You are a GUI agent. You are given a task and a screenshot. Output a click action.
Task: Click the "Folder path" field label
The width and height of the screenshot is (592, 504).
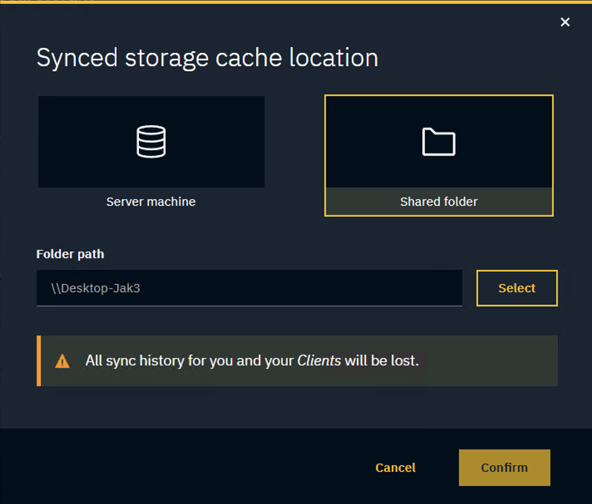coord(70,254)
